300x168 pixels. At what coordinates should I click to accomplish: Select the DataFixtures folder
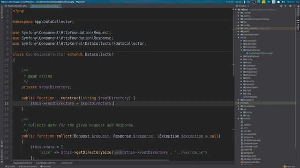(252, 56)
